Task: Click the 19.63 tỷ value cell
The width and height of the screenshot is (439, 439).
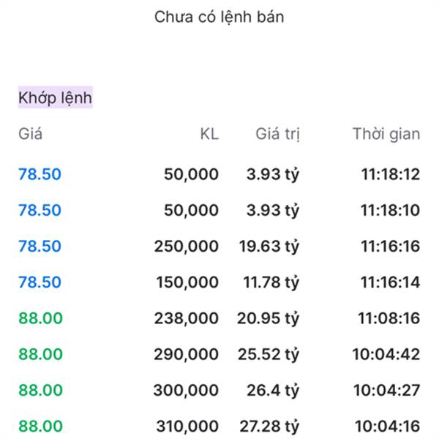Action: 269,246
